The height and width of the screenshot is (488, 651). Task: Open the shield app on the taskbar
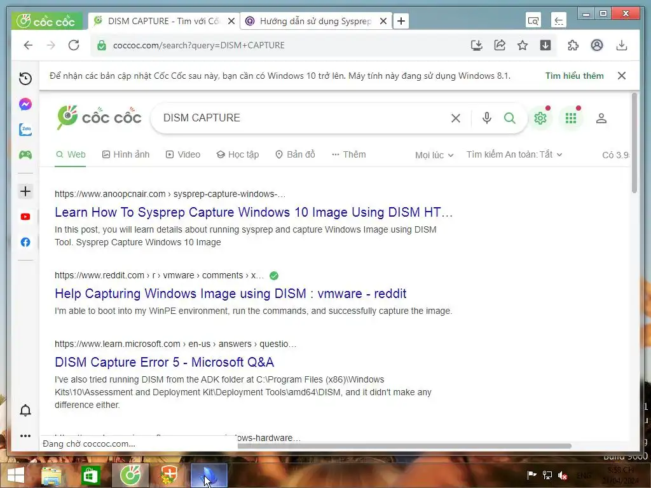click(169, 475)
